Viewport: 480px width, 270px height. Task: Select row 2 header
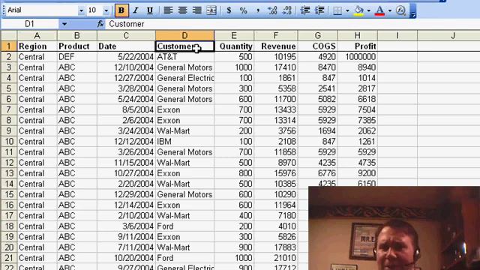[9, 57]
